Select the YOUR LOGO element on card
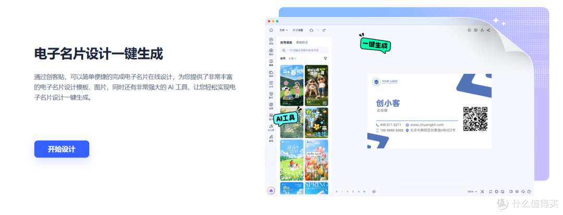The image size is (563, 215). [x=385, y=82]
